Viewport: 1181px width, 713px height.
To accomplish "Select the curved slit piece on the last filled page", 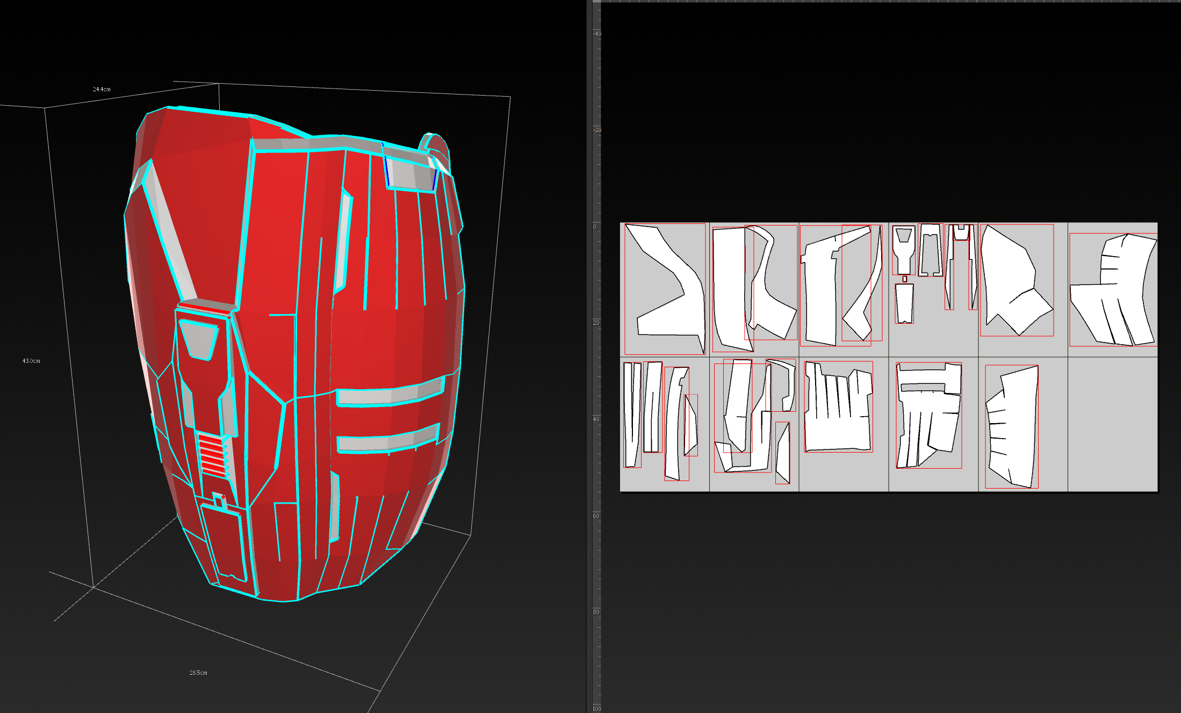I will coord(1012,427).
